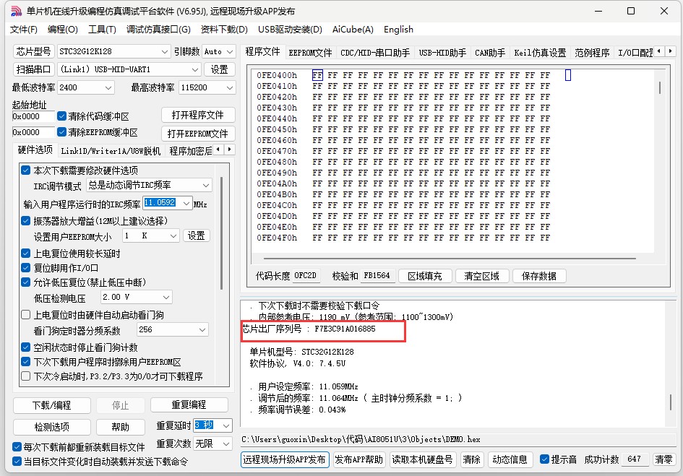The width and height of the screenshot is (683, 476).
Task: Click 下载/编程 button
Action: click(x=52, y=405)
